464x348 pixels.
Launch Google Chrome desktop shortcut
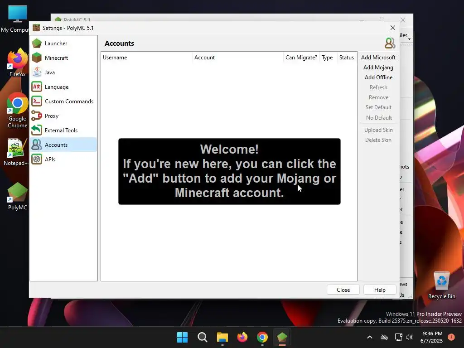point(17,111)
